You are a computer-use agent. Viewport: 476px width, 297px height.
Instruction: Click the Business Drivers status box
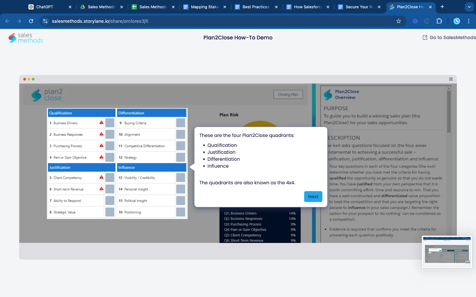coord(110,123)
